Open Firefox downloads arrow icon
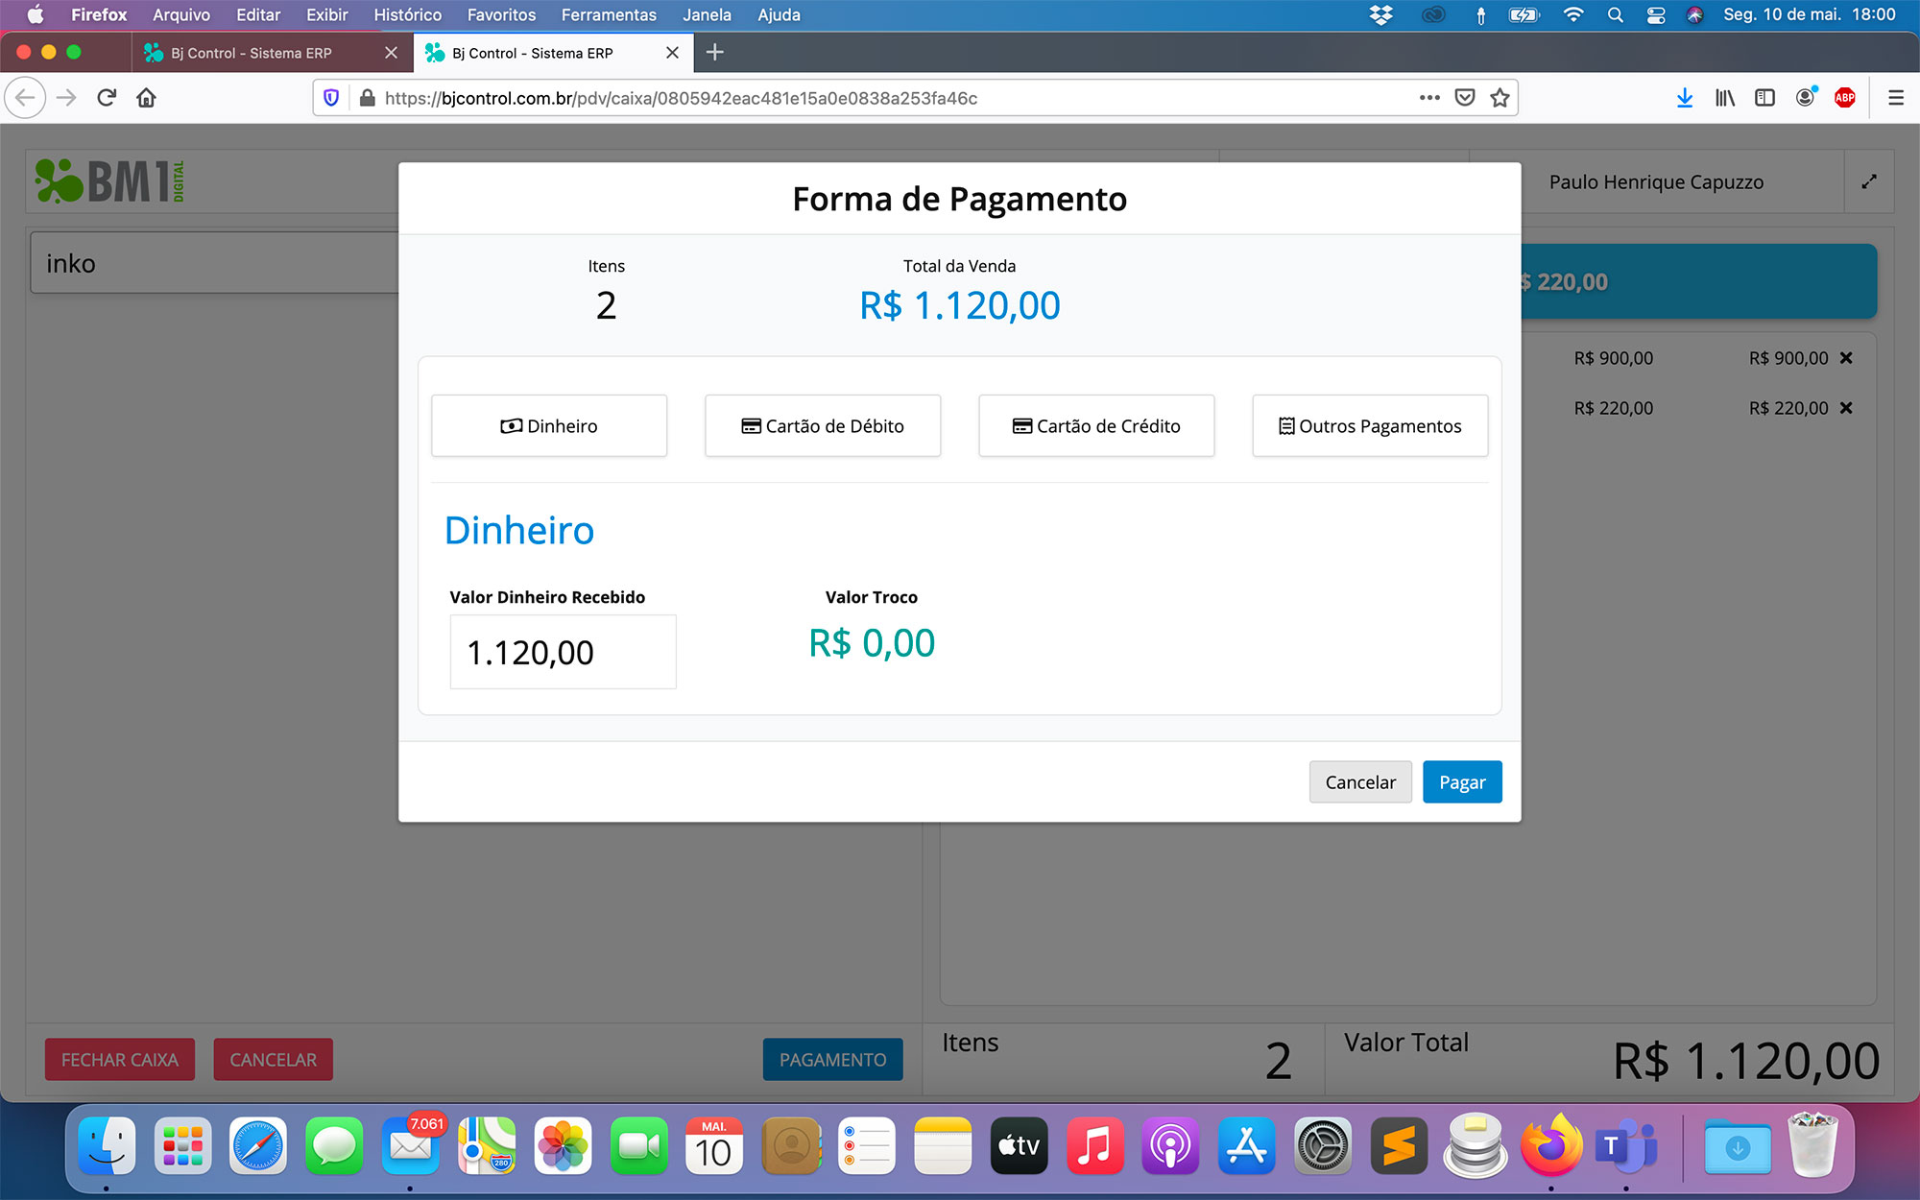This screenshot has height=1200, width=1920. point(1684,98)
